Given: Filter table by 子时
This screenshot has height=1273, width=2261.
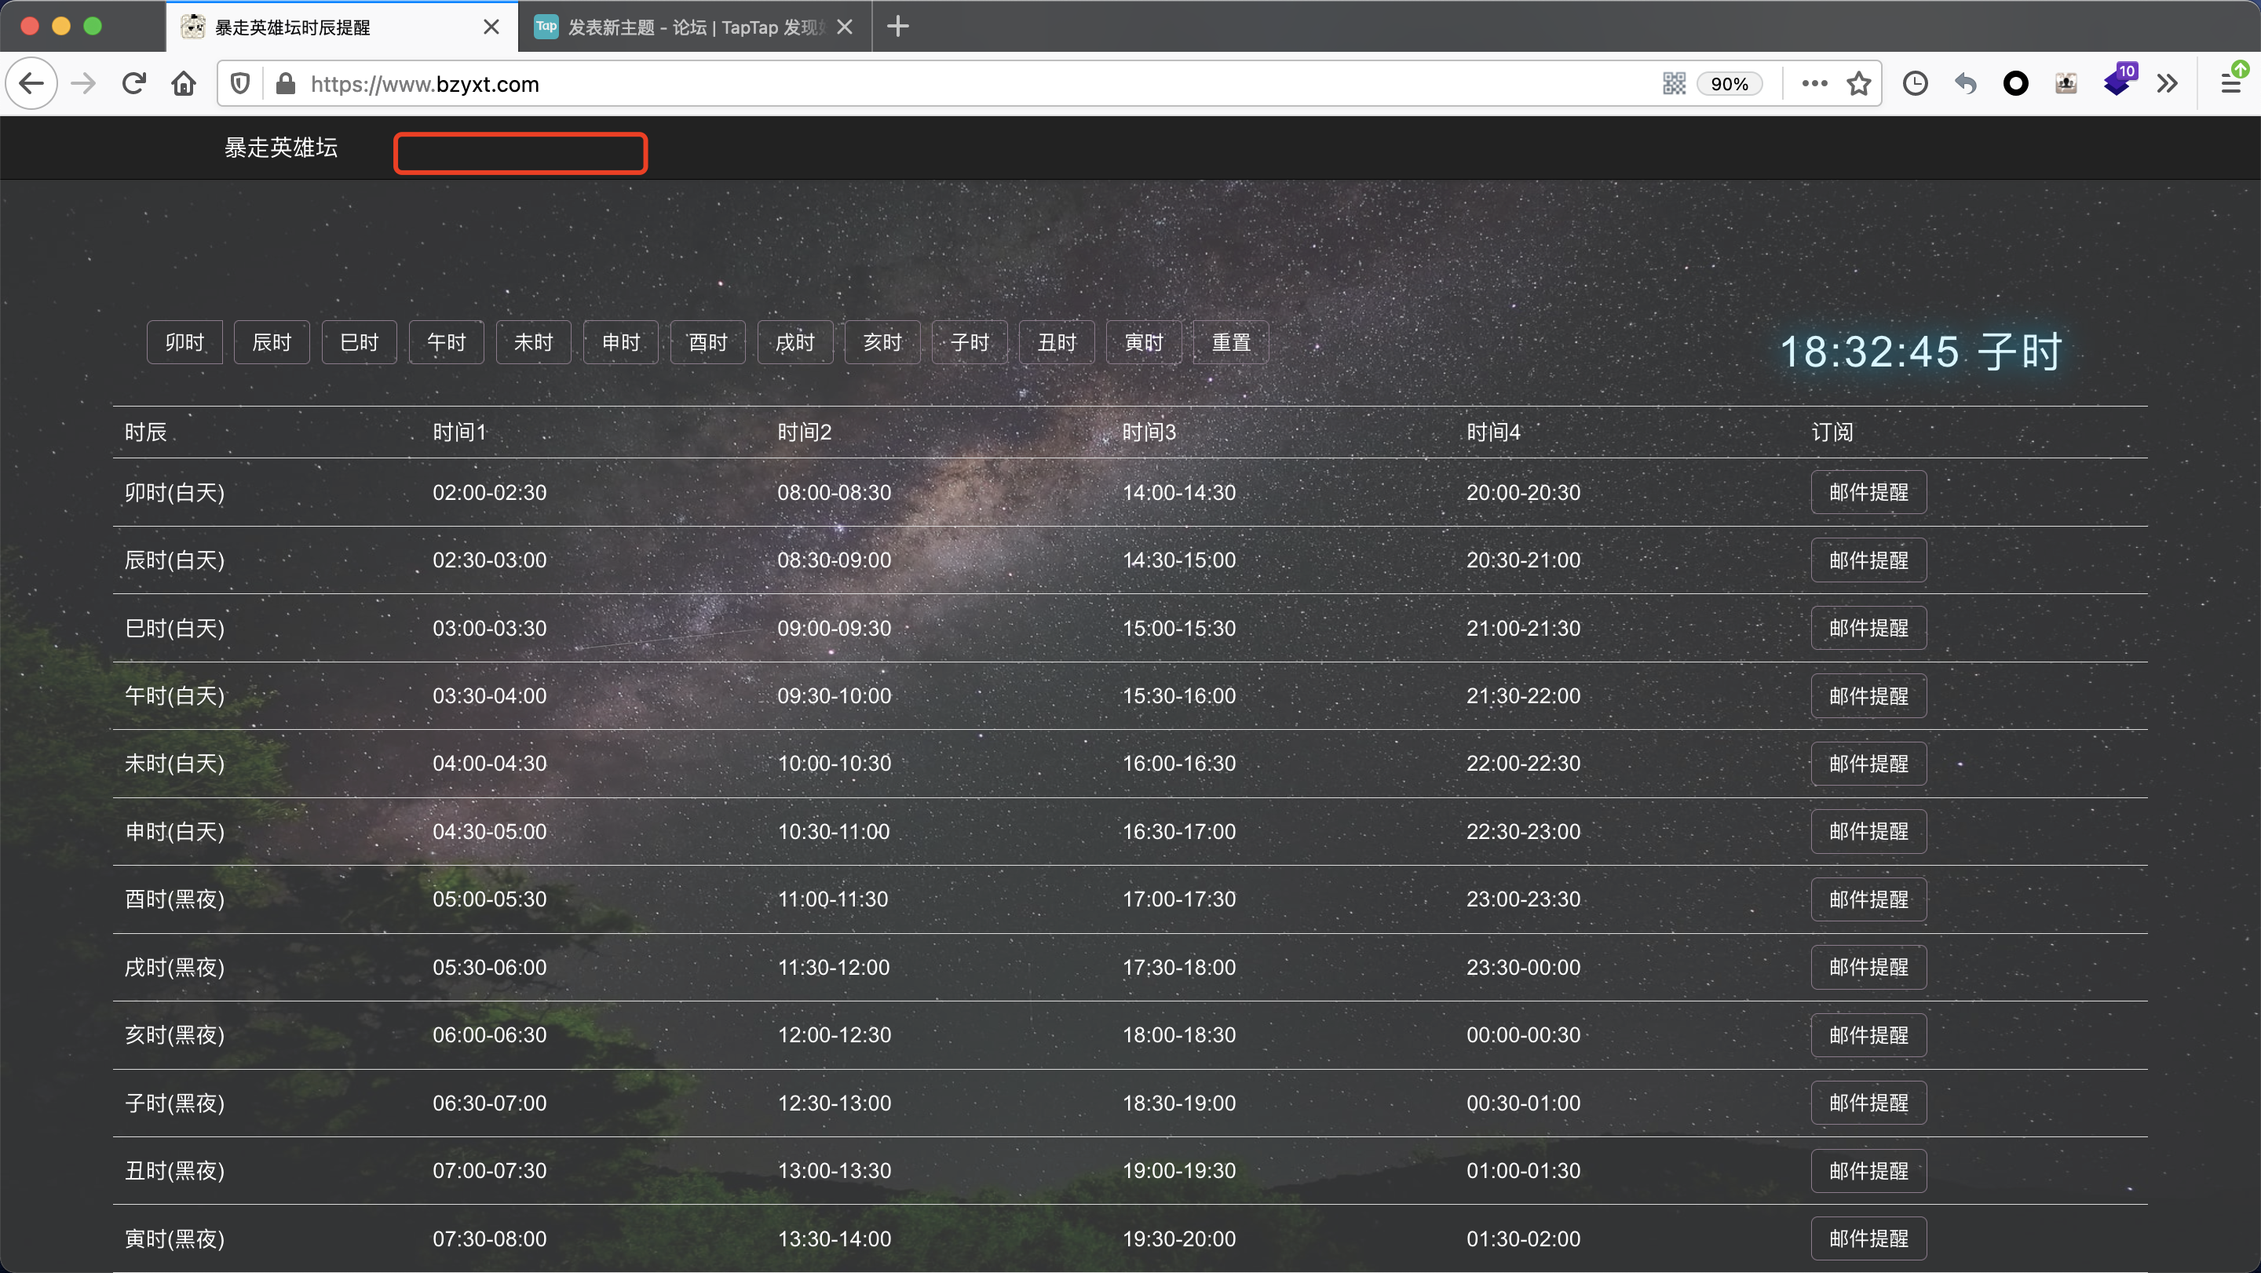Looking at the screenshot, I should (x=969, y=342).
